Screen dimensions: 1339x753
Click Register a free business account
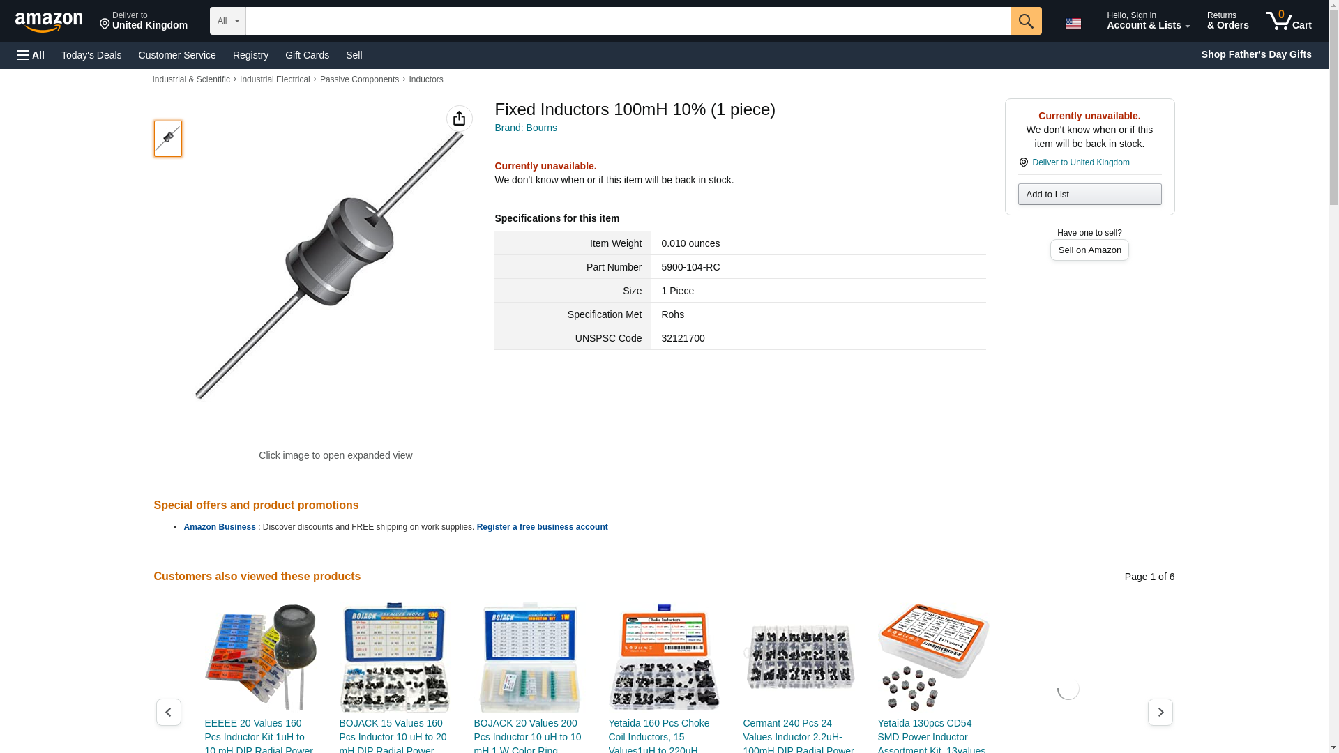542,527
